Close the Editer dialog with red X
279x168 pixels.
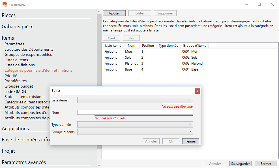click(198, 91)
